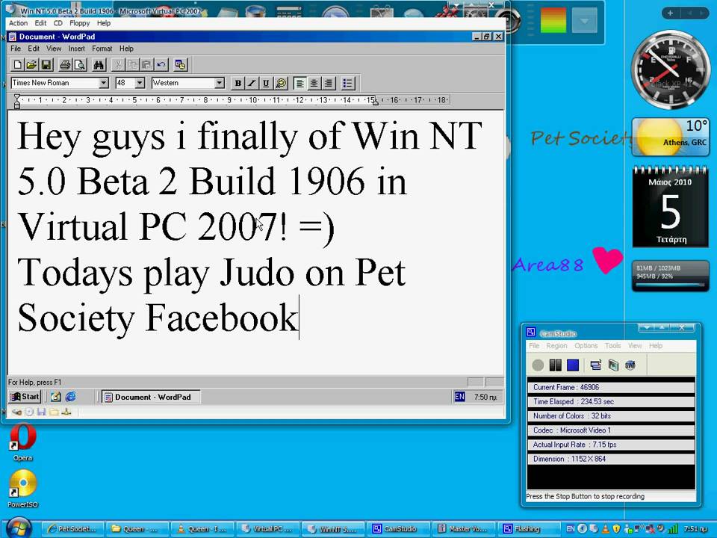The height and width of the screenshot is (538, 717).
Task: Click the NT guest Start button
Action: [25, 397]
